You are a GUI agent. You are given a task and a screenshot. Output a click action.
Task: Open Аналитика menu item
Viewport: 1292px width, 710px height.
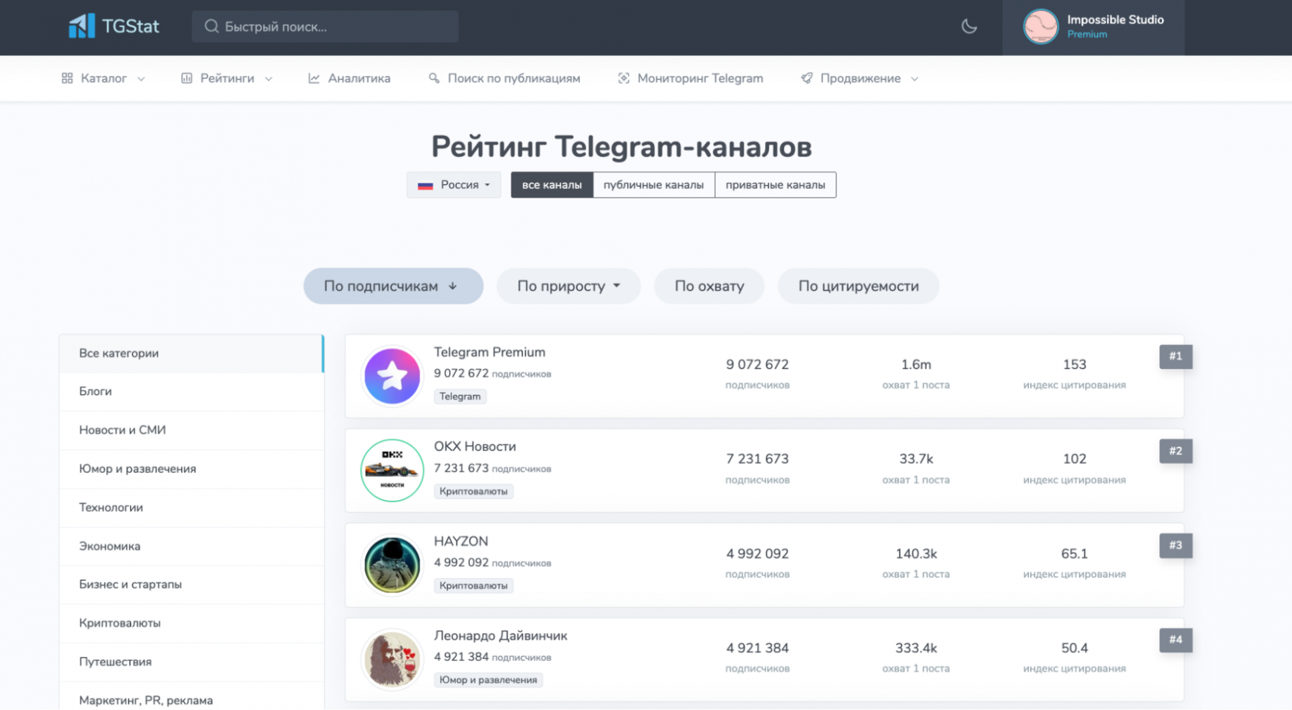[x=349, y=78]
